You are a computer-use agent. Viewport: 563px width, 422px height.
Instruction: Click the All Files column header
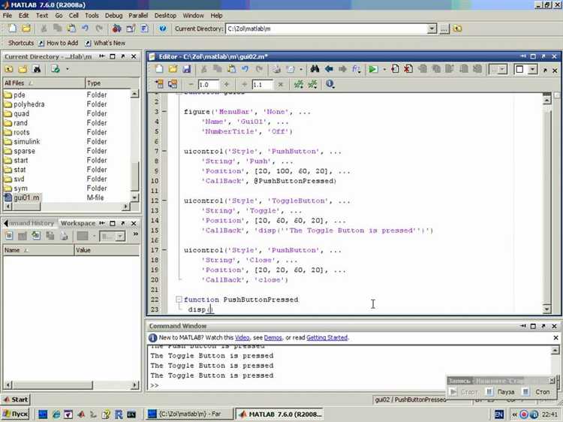click(x=44, y=83)
